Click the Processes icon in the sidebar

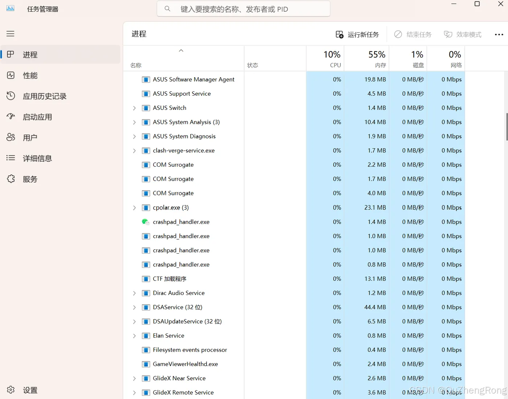(x=11, y=54)
